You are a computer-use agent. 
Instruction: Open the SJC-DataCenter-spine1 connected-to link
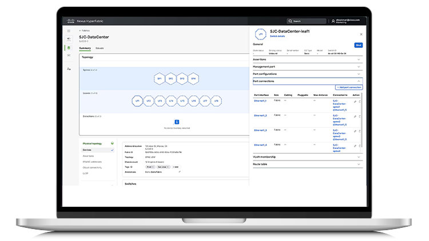point(340,106)
